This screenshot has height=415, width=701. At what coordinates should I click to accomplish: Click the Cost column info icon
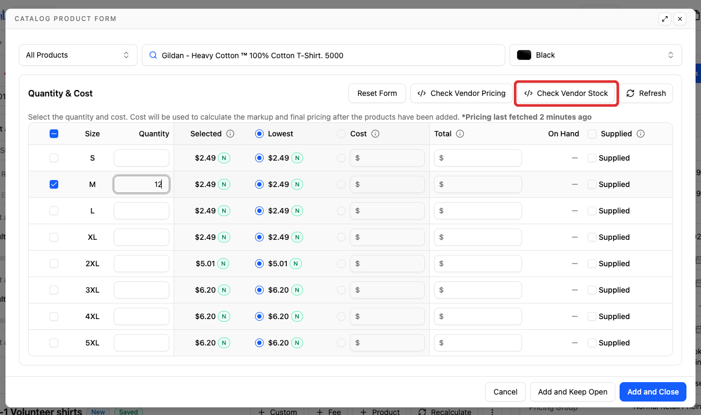pos(375,134)
